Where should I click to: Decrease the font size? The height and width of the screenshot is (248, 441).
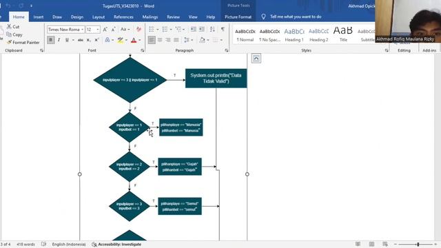pos(113,29)
